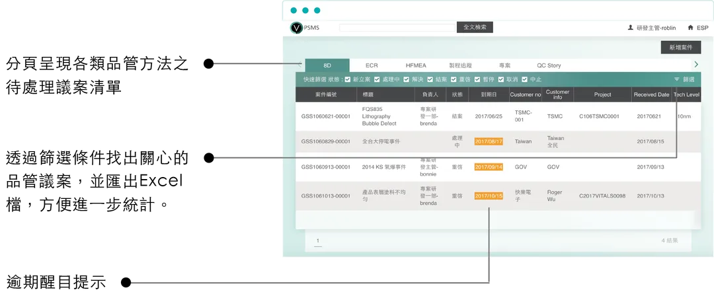
Task: Click overdue date 2017/08/17
Action: pyautogui.click(x=489, y=141)
